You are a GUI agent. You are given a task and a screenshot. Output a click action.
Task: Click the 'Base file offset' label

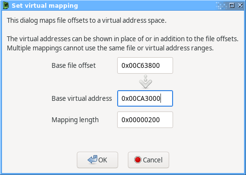pos(73,65)
